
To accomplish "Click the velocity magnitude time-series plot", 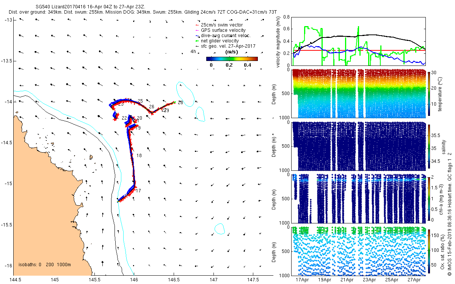I will [358, 41].
